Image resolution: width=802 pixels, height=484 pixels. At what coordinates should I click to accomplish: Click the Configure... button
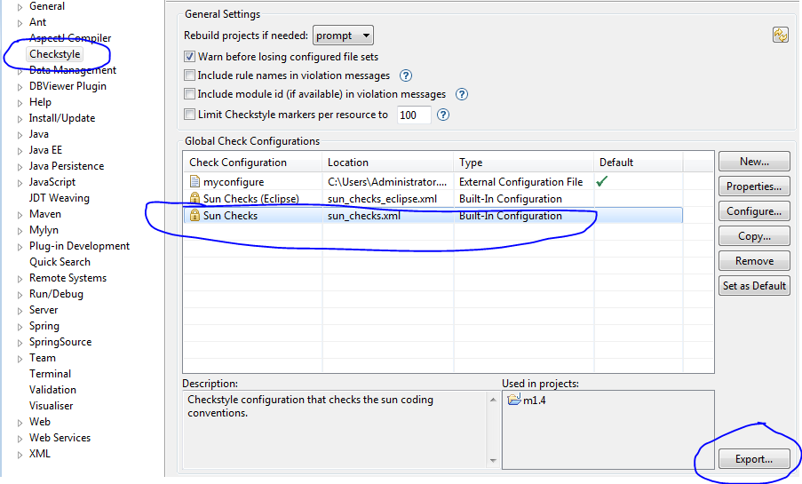pos(754,211)
